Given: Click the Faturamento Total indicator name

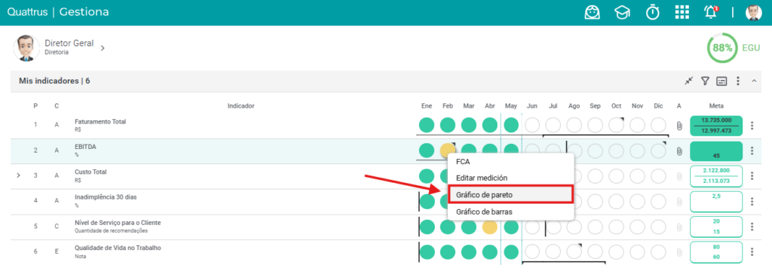Looking at the screenshot, I should click(100, 121).
